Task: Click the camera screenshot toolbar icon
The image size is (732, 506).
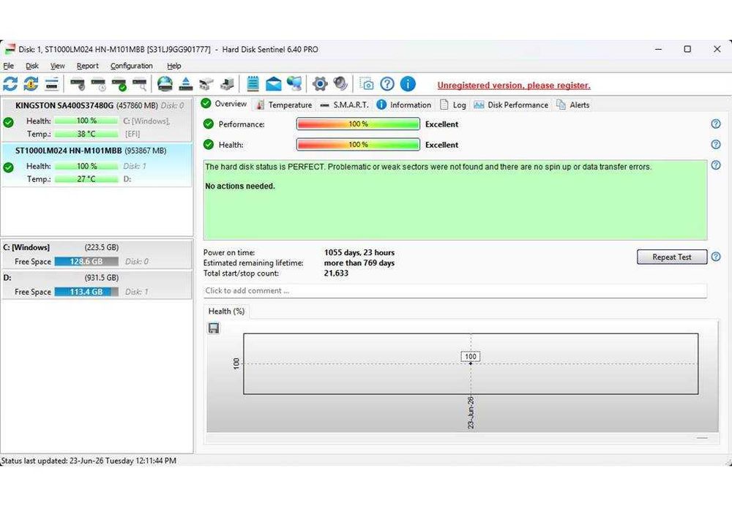Action: (x=367, y=84)
